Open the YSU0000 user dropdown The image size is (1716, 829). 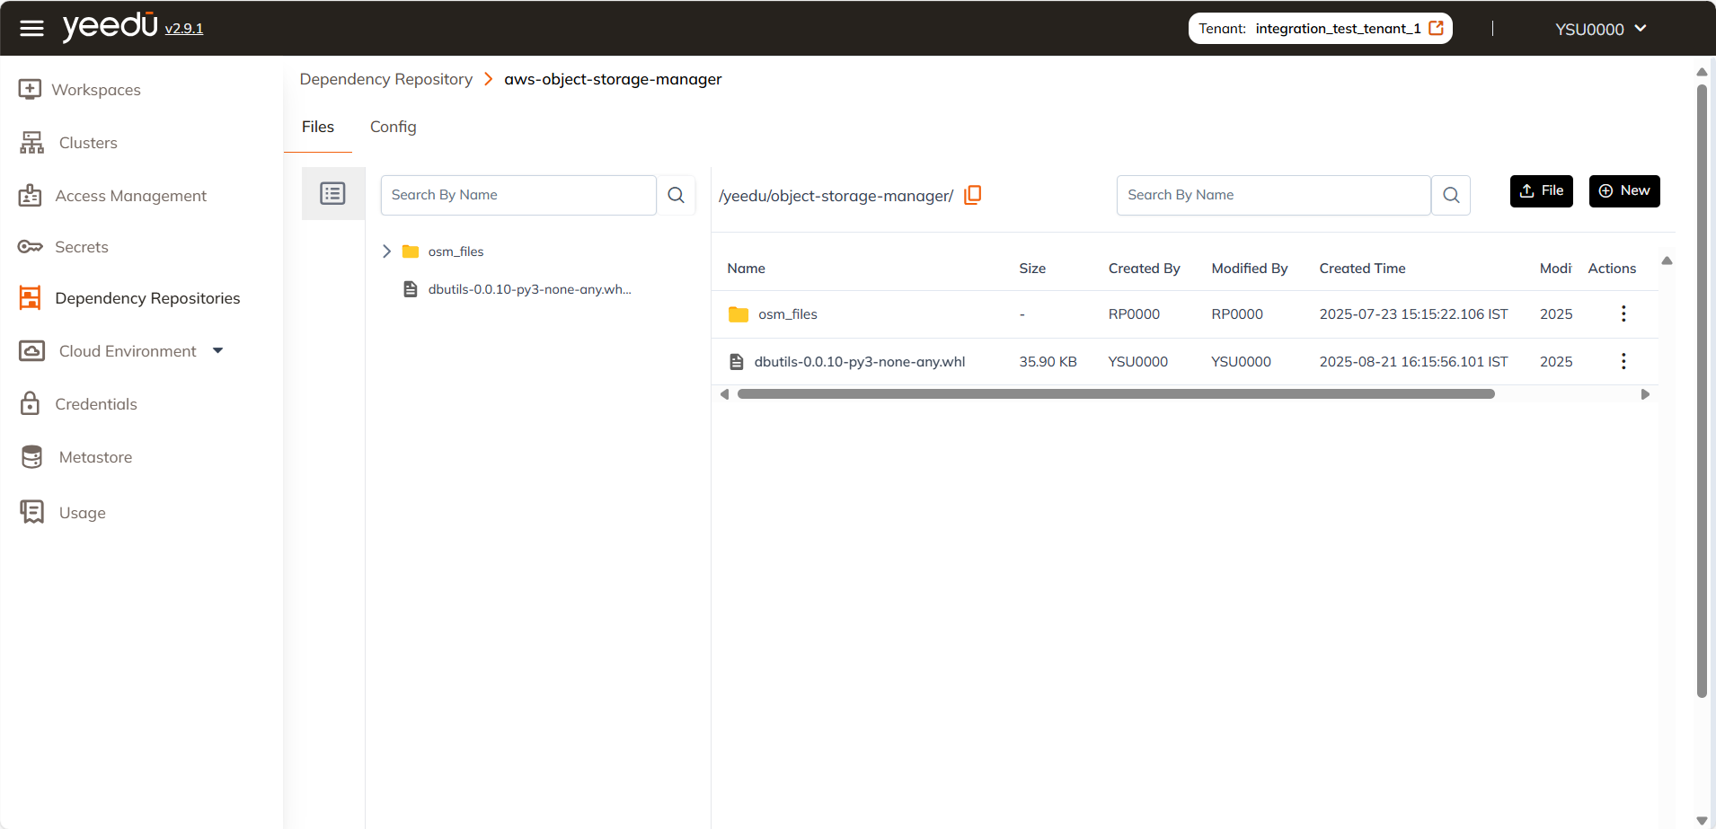tap(1600, 29)
